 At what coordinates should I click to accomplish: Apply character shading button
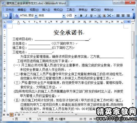104,16
